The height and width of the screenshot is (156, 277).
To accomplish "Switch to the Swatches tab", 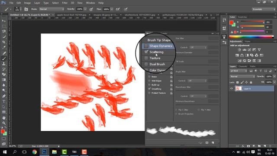I will (242, 17).
